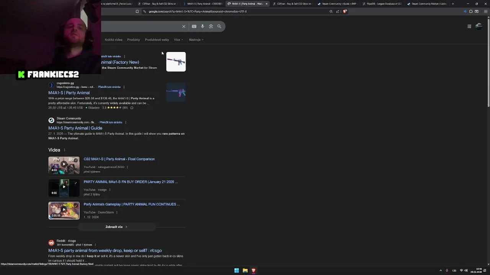Image resolution: width=490 pixels, height=275 pixels.
Task: Open the white M4A1-S thumbnail image
Action: point(176,62)
